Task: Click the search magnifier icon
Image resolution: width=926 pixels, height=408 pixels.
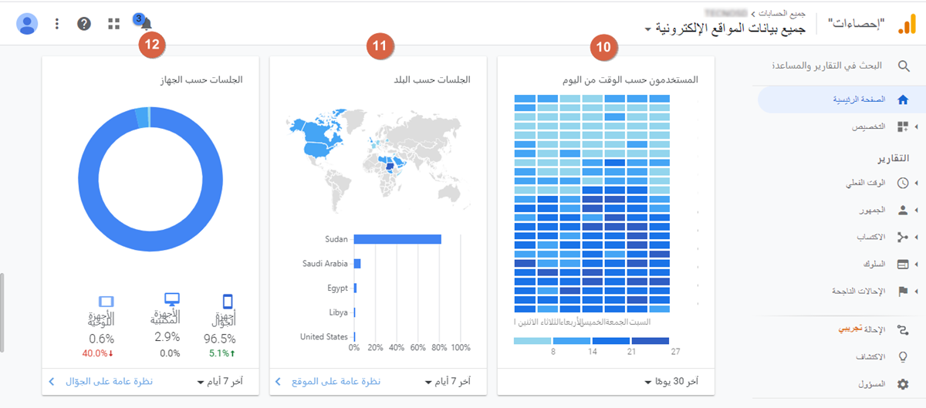Action: tap(903, 66)
